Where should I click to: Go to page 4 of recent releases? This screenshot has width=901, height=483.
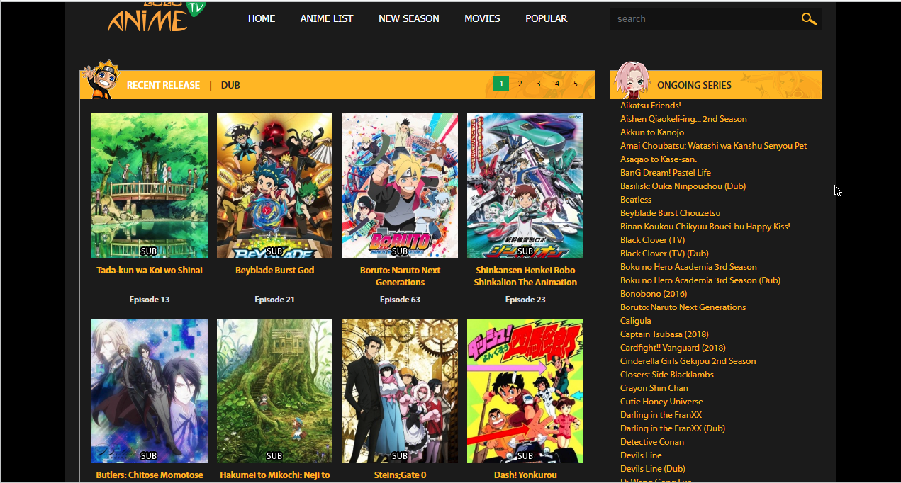click(x=557, y=84)
